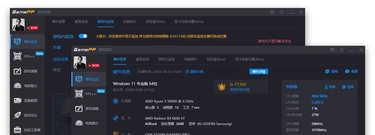The width and height of the screenshot is (375, 135).
Task: Open 游戏滤镜 in back window sidebar
Action: tap(27, 71)
